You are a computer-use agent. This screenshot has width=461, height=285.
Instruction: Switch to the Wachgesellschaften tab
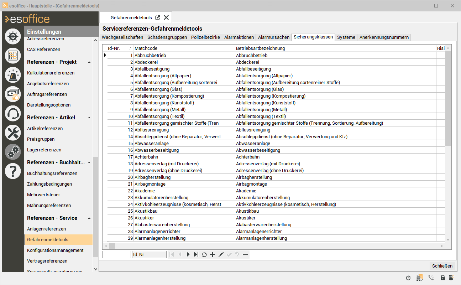tap(122, 37)
